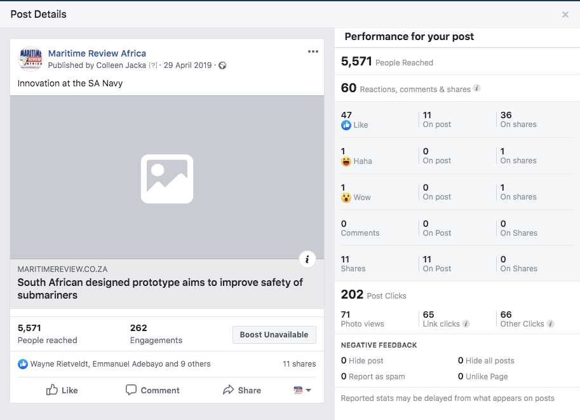Image resolution: width=580 pixels, height=420 pixels.
Task: Click the question mark badge next to Colleen Jacka
Action: 152,65
